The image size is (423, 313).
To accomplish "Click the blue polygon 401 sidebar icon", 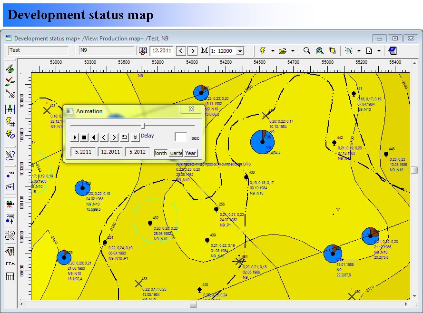I will [x=10, y=187].
